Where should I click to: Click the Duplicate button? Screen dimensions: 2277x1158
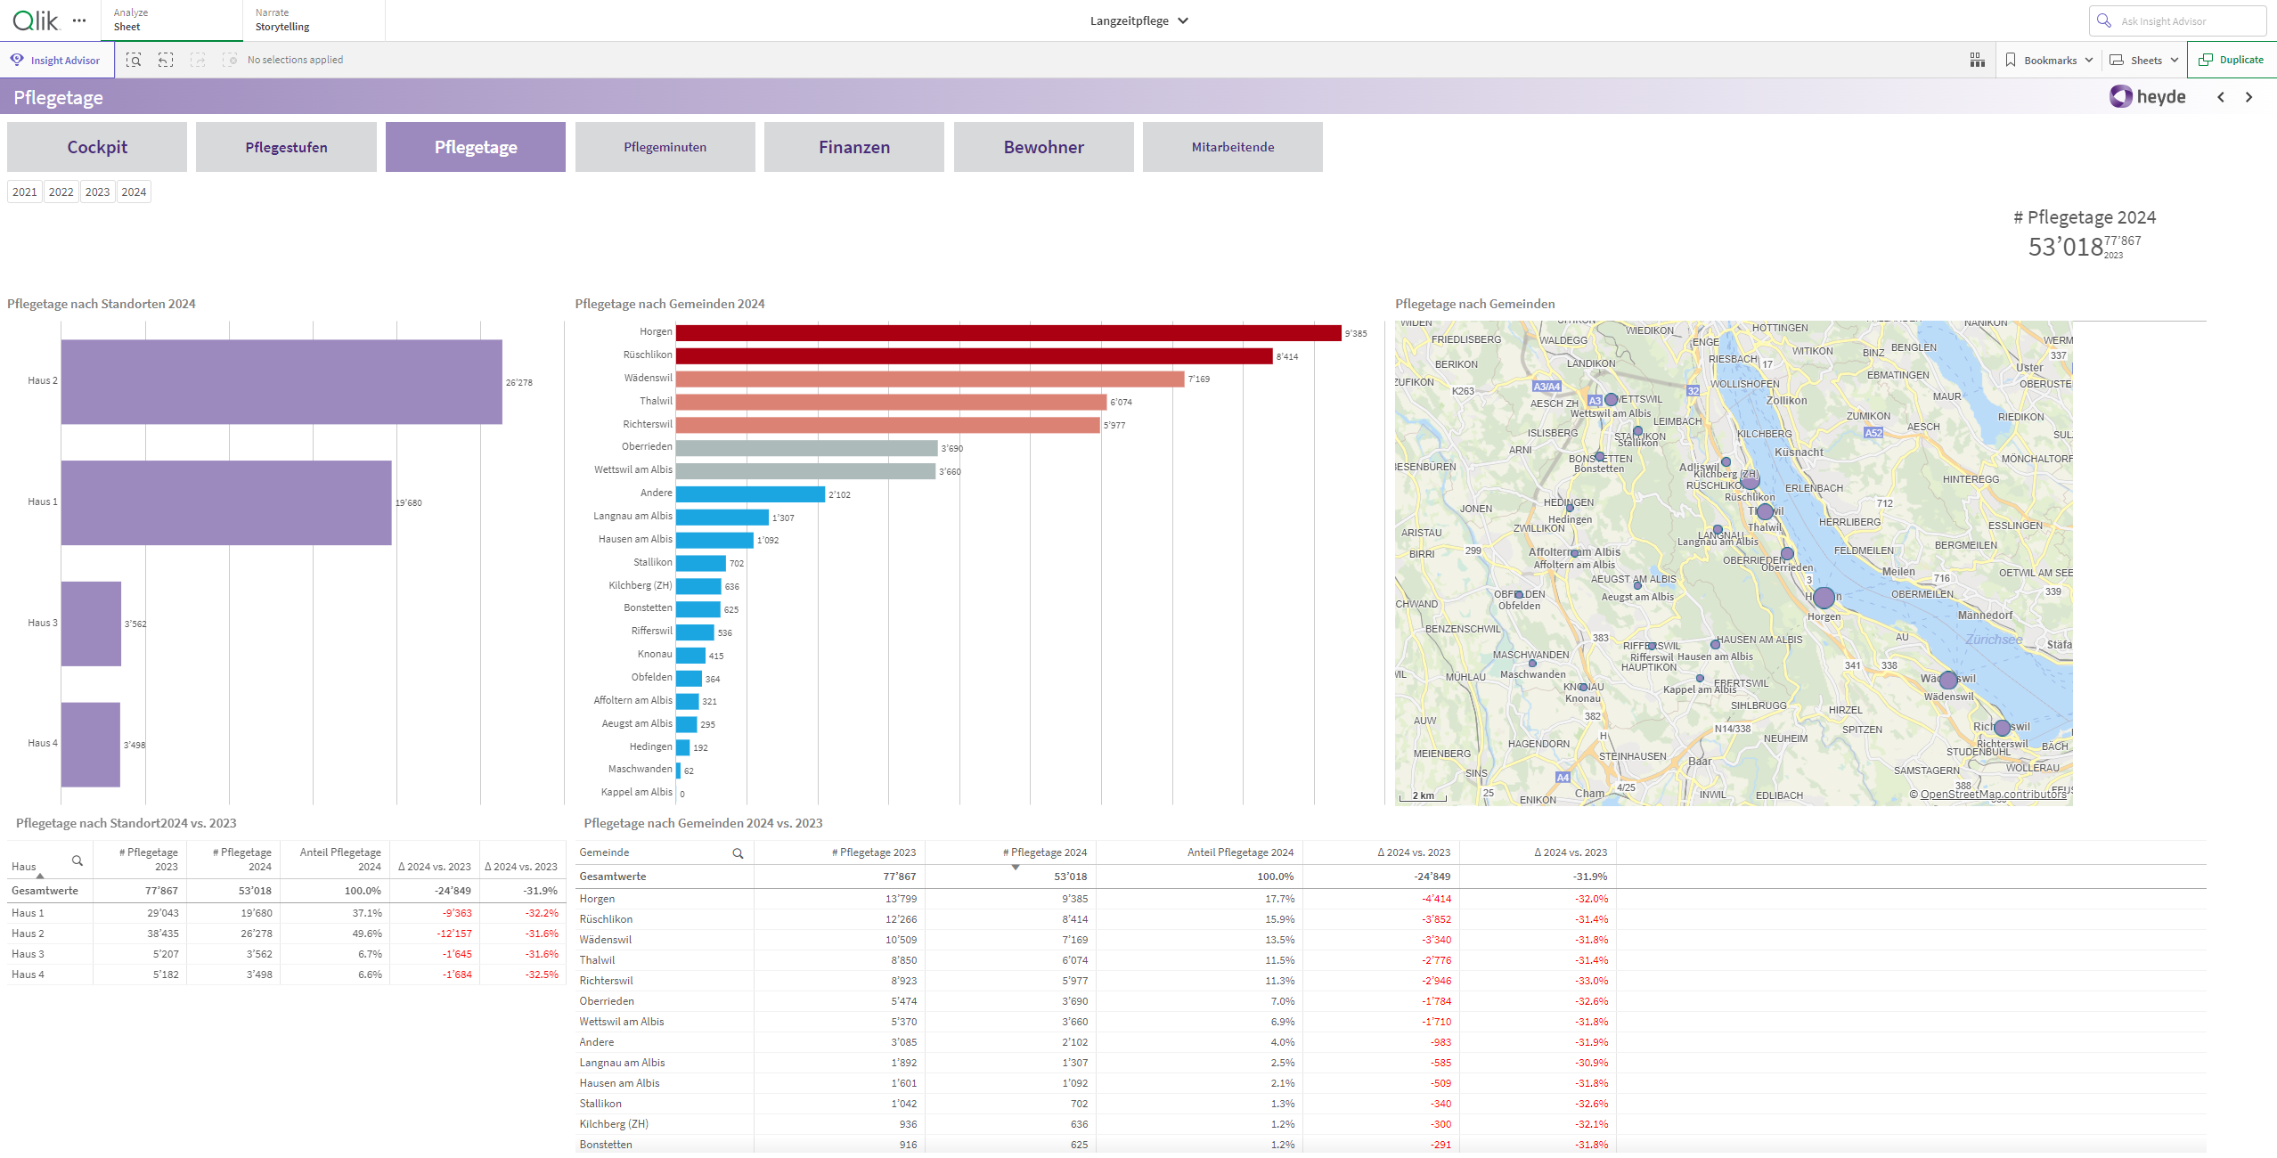click(x=2232, y=60)
